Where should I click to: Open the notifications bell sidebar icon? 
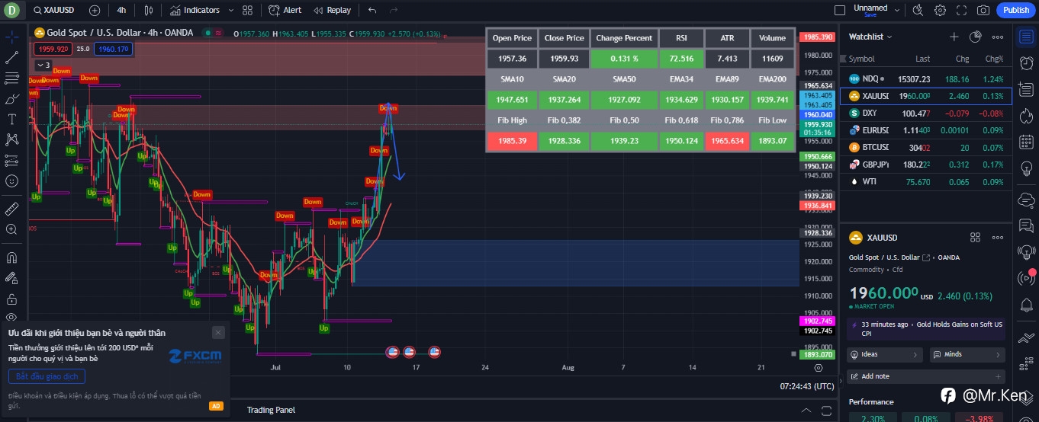(x=1026, y=305)
